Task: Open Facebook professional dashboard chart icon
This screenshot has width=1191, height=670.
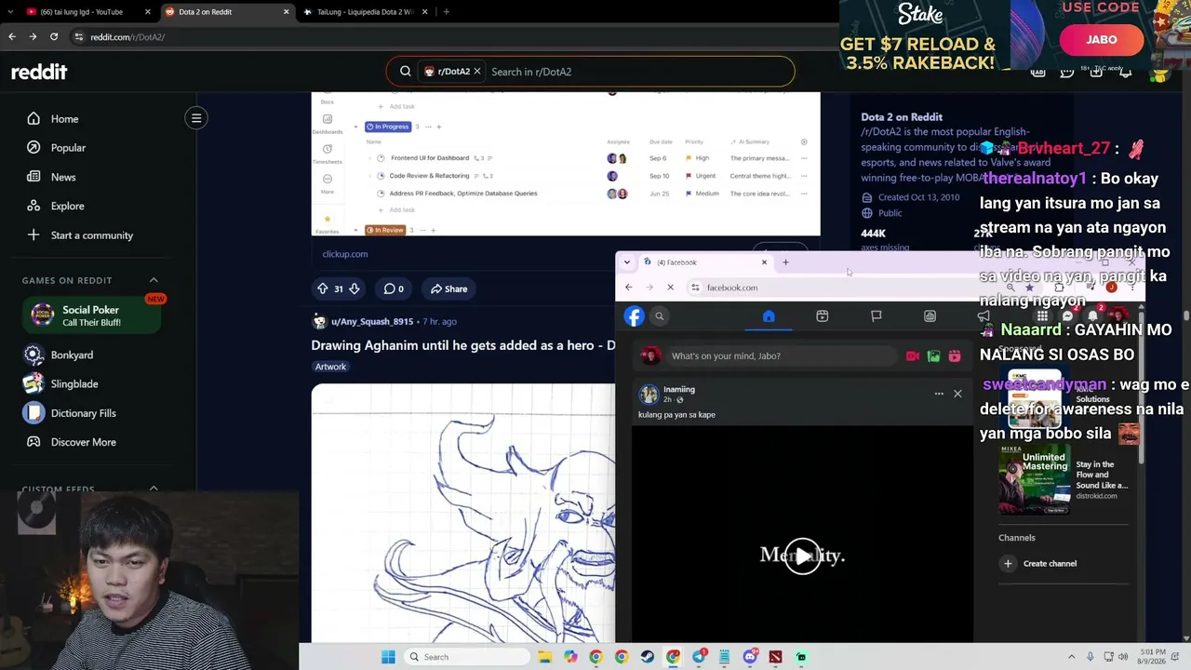Action: [930, 316]
